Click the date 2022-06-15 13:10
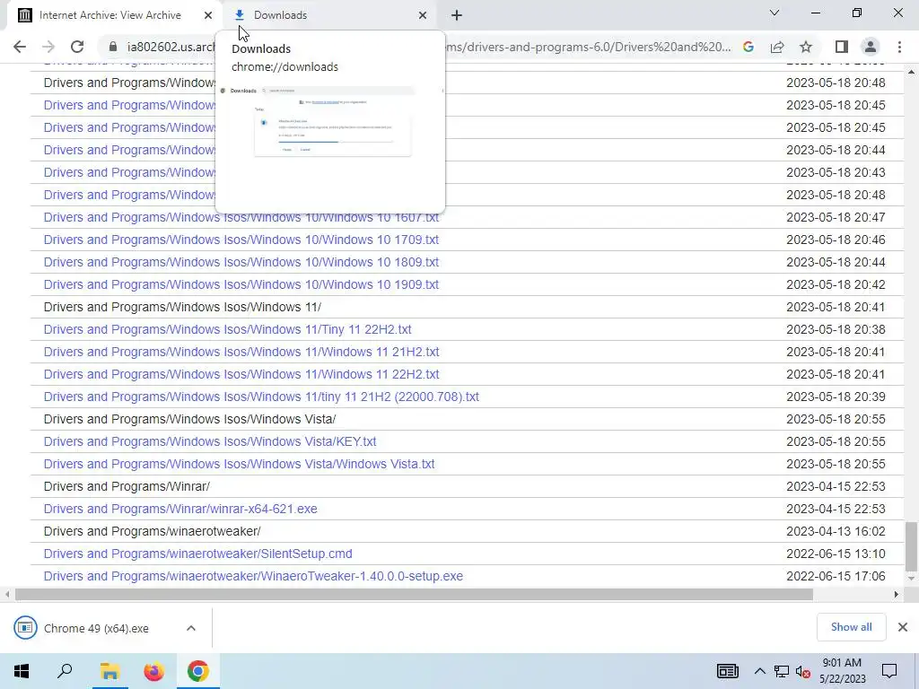The width and height of the screenshot is (919, 689). [836, 554]
